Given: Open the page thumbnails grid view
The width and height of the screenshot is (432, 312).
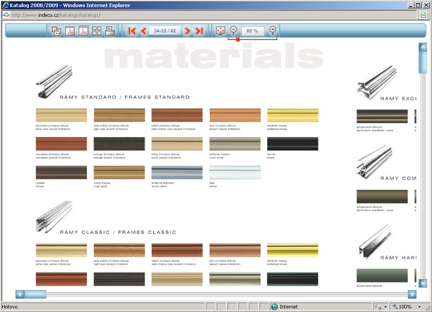Looking at the screenshot, I should tap(97, 31).
